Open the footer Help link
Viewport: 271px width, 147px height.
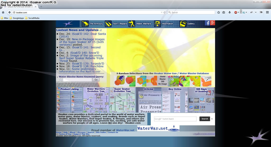tap(65, 132)
